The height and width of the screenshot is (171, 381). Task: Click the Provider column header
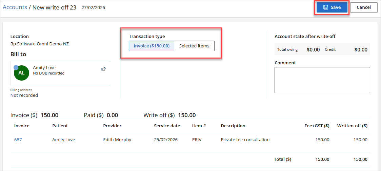click(112, 126)
